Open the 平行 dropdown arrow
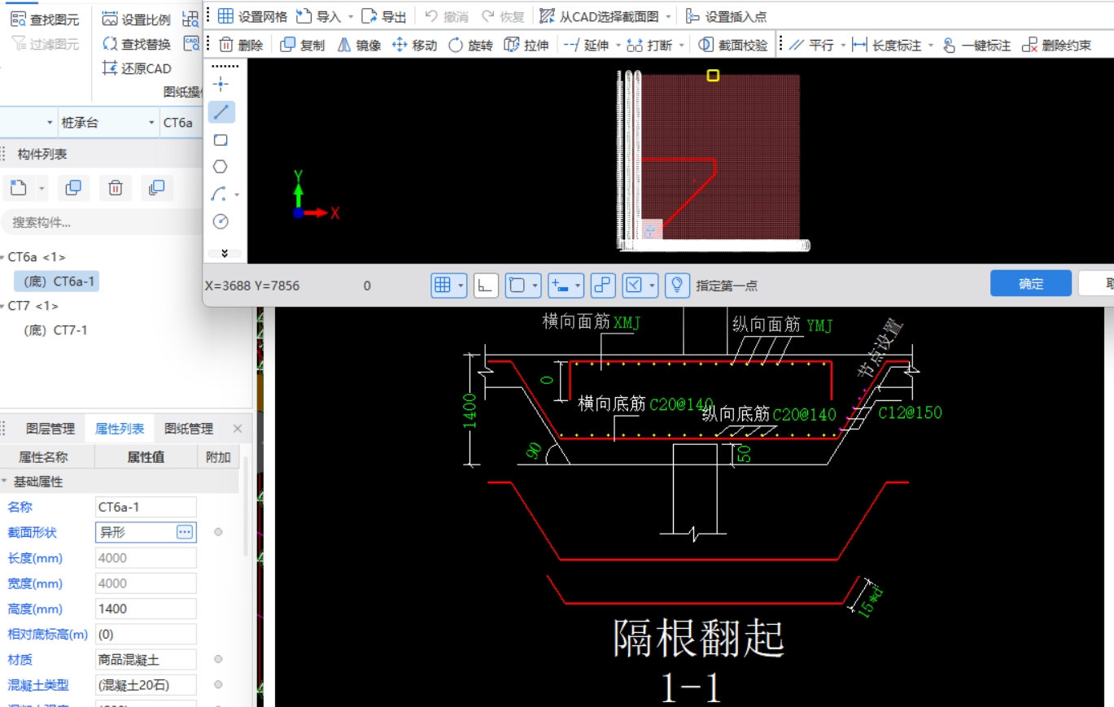The image size is (1114, 707). [843, 45]
